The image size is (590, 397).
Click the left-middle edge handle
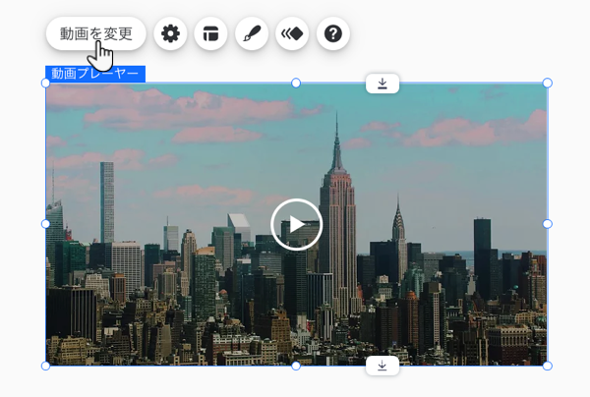(45, 224)
